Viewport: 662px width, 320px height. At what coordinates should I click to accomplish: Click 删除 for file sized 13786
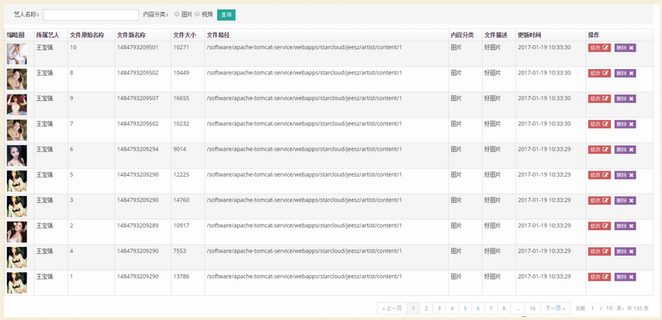pyautogui.click(x=626, y=277)
